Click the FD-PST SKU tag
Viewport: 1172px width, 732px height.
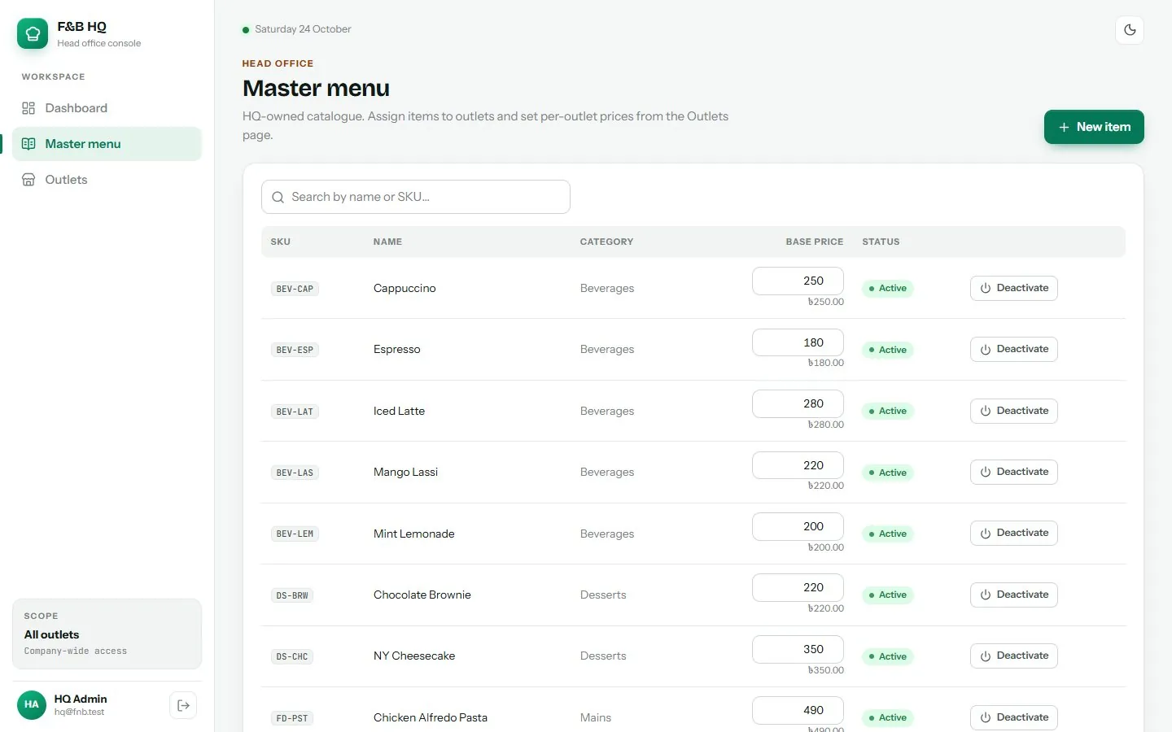292,718
